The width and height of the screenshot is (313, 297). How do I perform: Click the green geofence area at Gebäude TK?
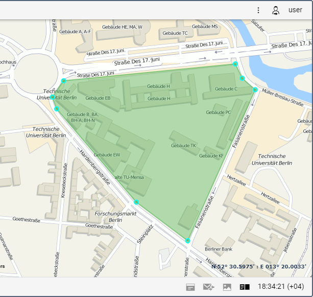coord(183,146)
